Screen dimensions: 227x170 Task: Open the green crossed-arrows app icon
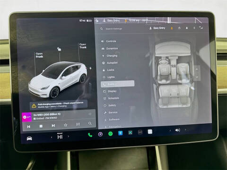click(x=130, y=133)
